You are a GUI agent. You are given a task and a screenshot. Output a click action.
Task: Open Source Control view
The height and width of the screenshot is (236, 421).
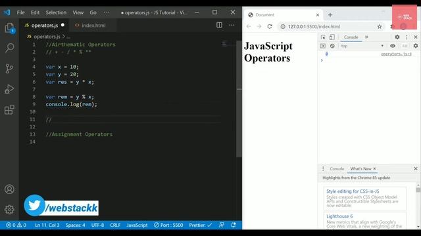(x=9, y=68)
